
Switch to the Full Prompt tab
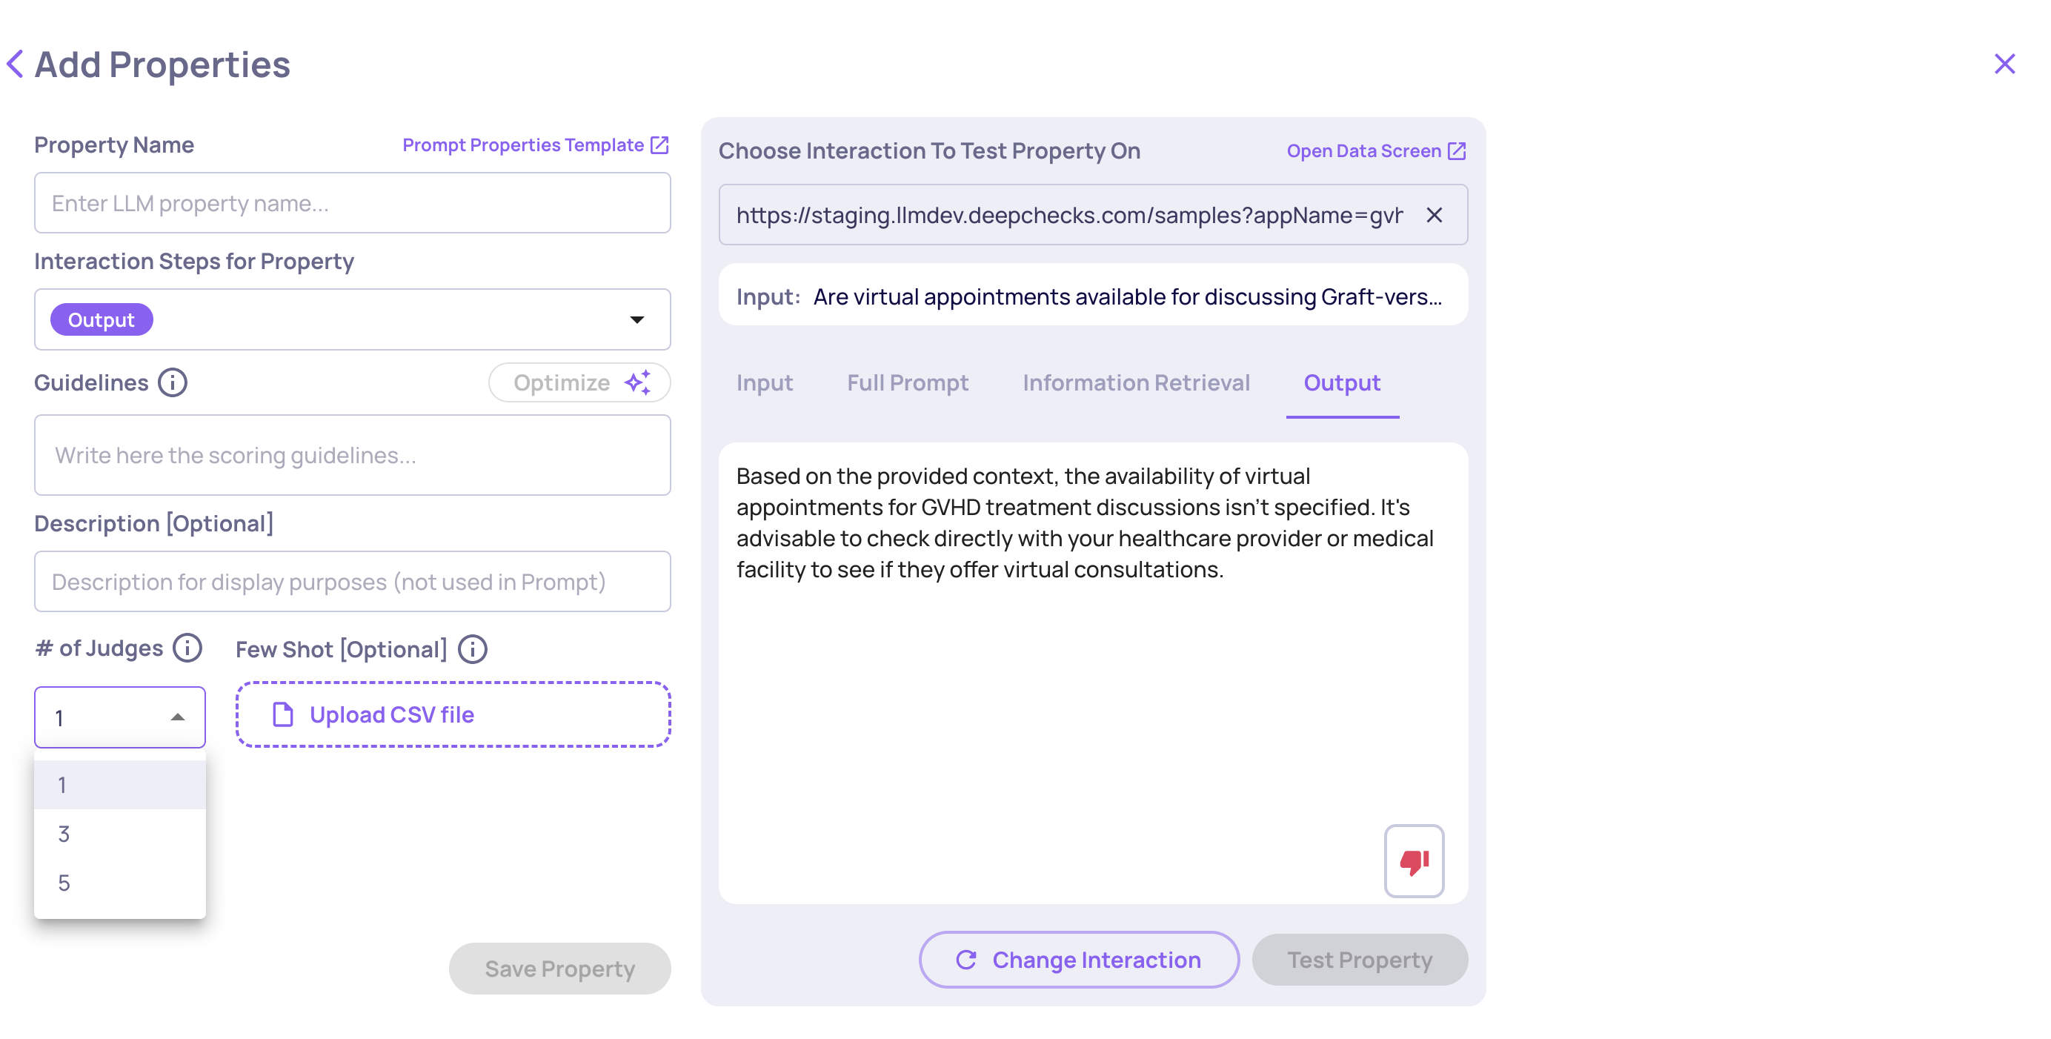[x=907, y=383]
